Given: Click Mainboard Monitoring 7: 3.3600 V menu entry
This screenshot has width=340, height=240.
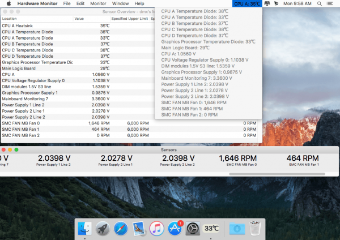Looking at the screenshot, I should (x=208, y=78).
